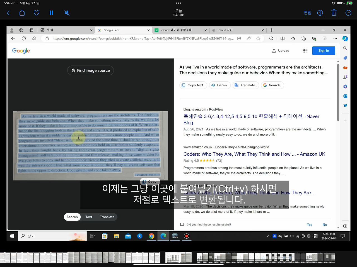The width and height of the screenshot is (357, 267).
Task: Open the Edge favorites list
Action: tap(293, 38)
